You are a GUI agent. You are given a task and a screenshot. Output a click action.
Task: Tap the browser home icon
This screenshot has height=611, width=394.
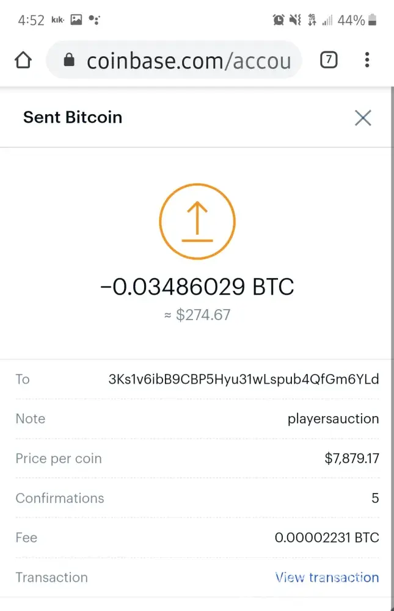23,60
